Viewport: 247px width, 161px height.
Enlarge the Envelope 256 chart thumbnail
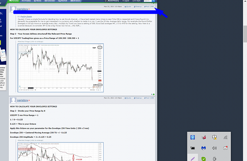coord(60,152)
